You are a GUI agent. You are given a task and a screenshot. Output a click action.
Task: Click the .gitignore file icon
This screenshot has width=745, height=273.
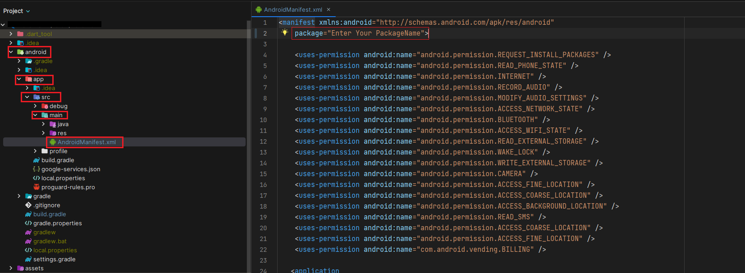pos(28,205)
